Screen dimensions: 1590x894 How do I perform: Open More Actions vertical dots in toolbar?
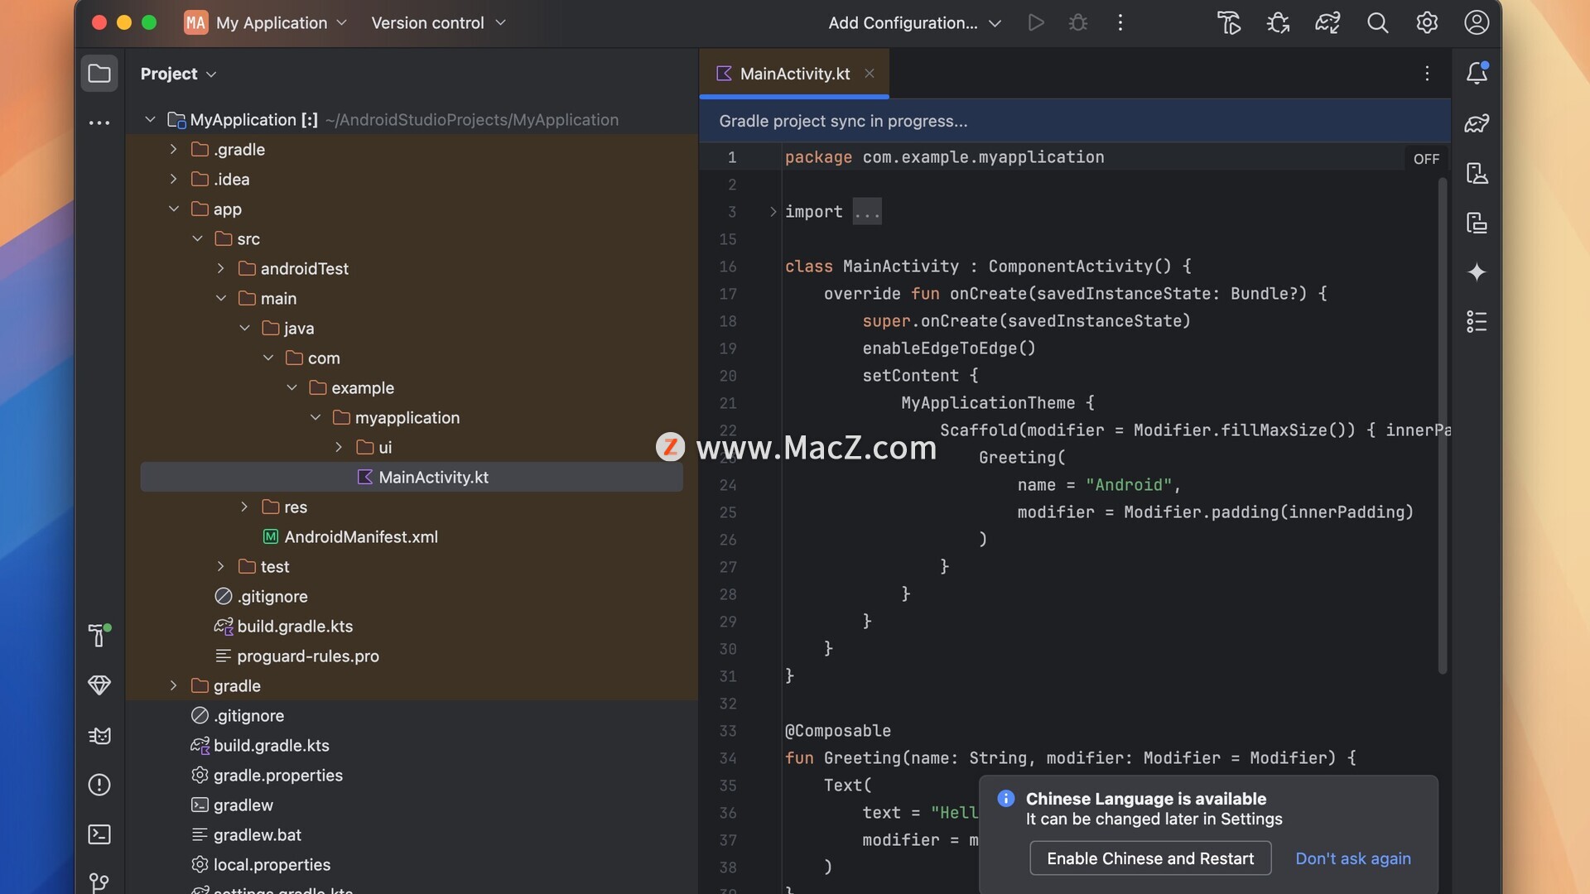(1120, 22)
